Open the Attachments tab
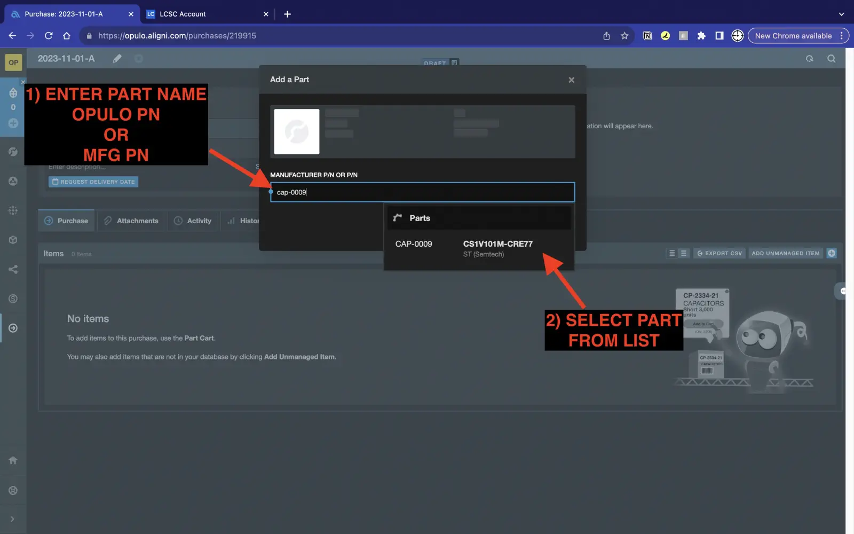The height and width of the screenshot is (534, 854). tap(131, 221)
